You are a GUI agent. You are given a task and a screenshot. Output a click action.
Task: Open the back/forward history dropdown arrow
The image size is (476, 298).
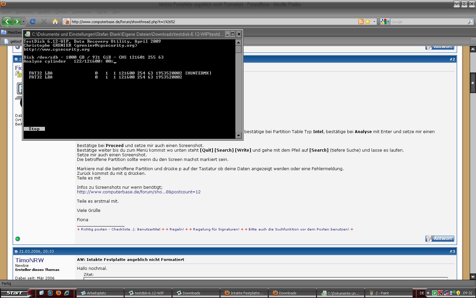coord(23,22)
